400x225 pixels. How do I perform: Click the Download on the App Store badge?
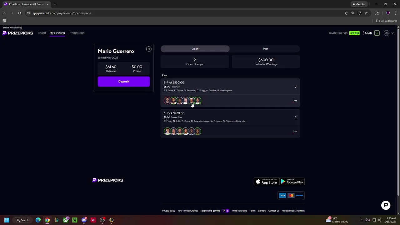pos(266,182)
